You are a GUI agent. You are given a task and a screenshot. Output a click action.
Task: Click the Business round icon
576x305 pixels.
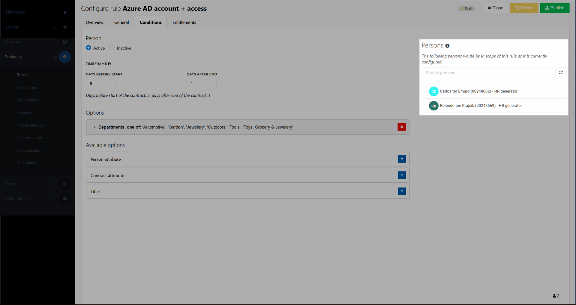coord(65,57)
